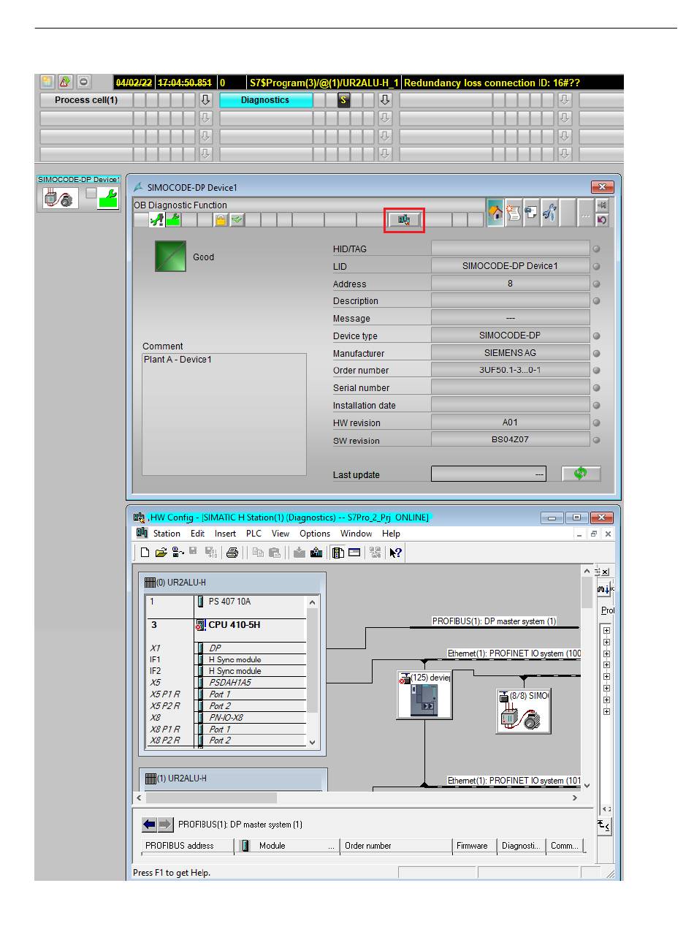Open the messages view scroll icon
This screenshot has width=694, height=951.
click(x=514, y=213)
